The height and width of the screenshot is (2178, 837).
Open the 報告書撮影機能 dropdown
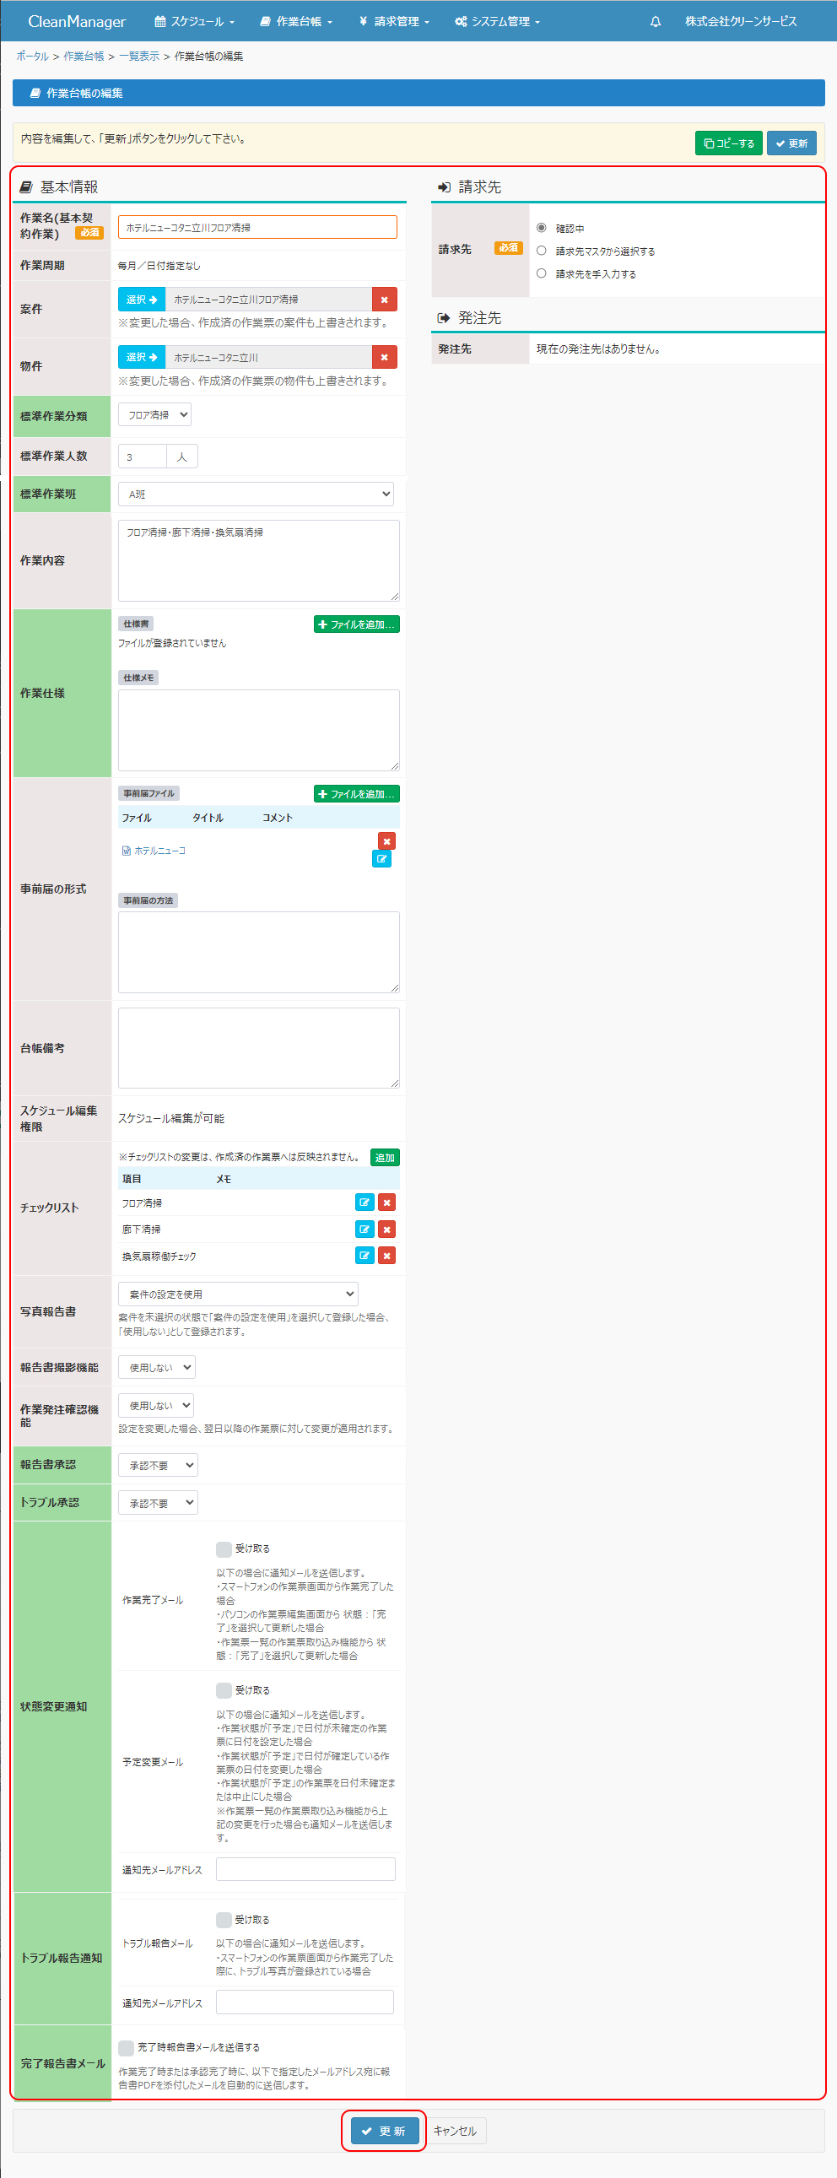pos(157,1367)
